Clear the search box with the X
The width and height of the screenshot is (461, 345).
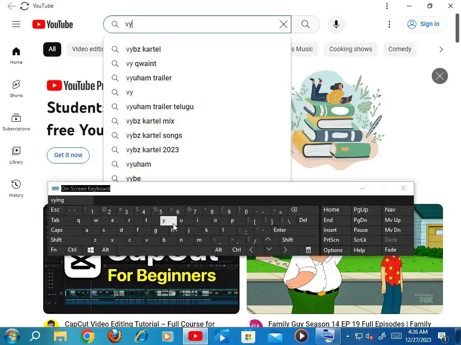284,24
